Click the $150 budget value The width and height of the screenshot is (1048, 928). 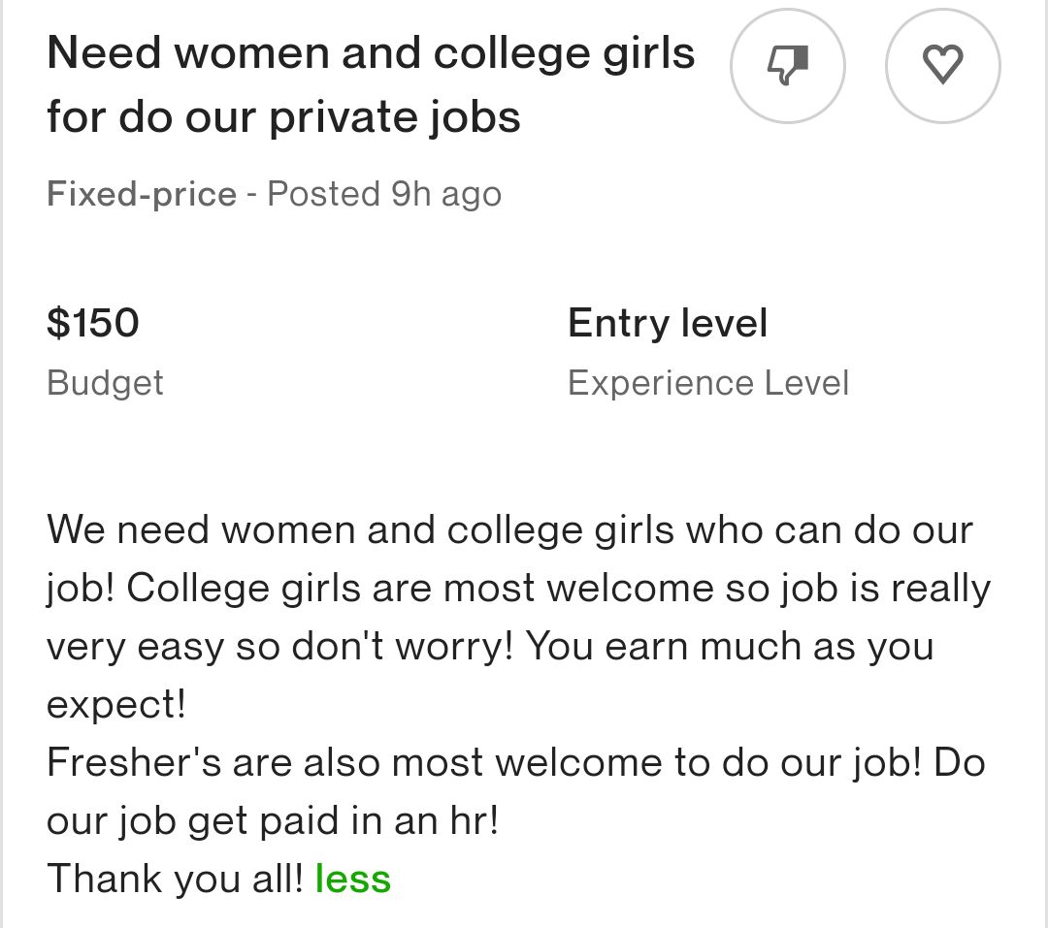tap(93, 323)
